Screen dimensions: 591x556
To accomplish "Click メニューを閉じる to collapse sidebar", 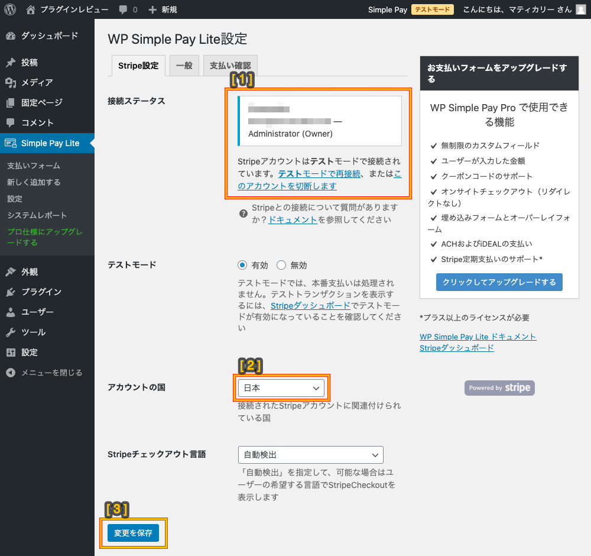I will [x=51, y=373].
